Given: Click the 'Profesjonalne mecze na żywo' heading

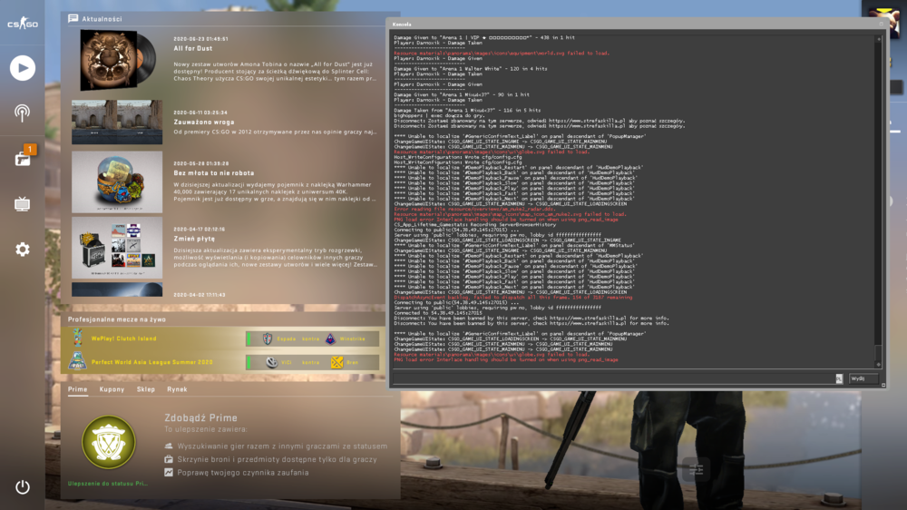Looking at the screenshot, I should [117, 319].
